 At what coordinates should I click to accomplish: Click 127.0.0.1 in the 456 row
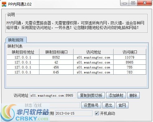pyautogui.click(x=23, y=67)
